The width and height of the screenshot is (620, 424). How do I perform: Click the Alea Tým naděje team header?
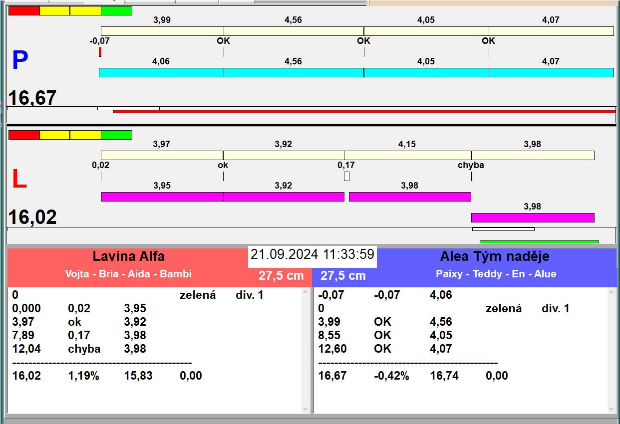click(x=494, y=257)
